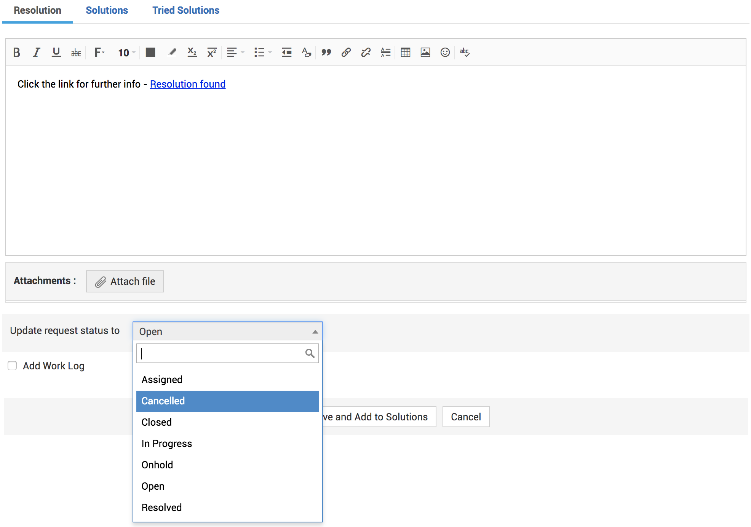Apply italic formatting

36,52
